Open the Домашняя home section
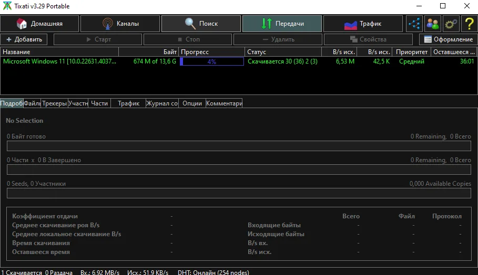 39,24
